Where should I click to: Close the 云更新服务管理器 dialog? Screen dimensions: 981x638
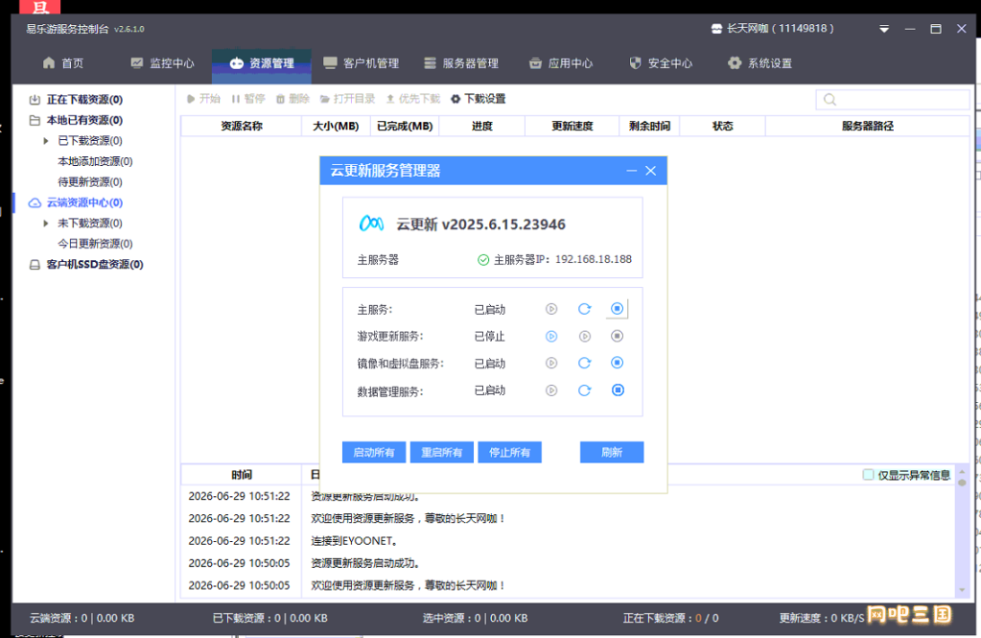point(651,171)
